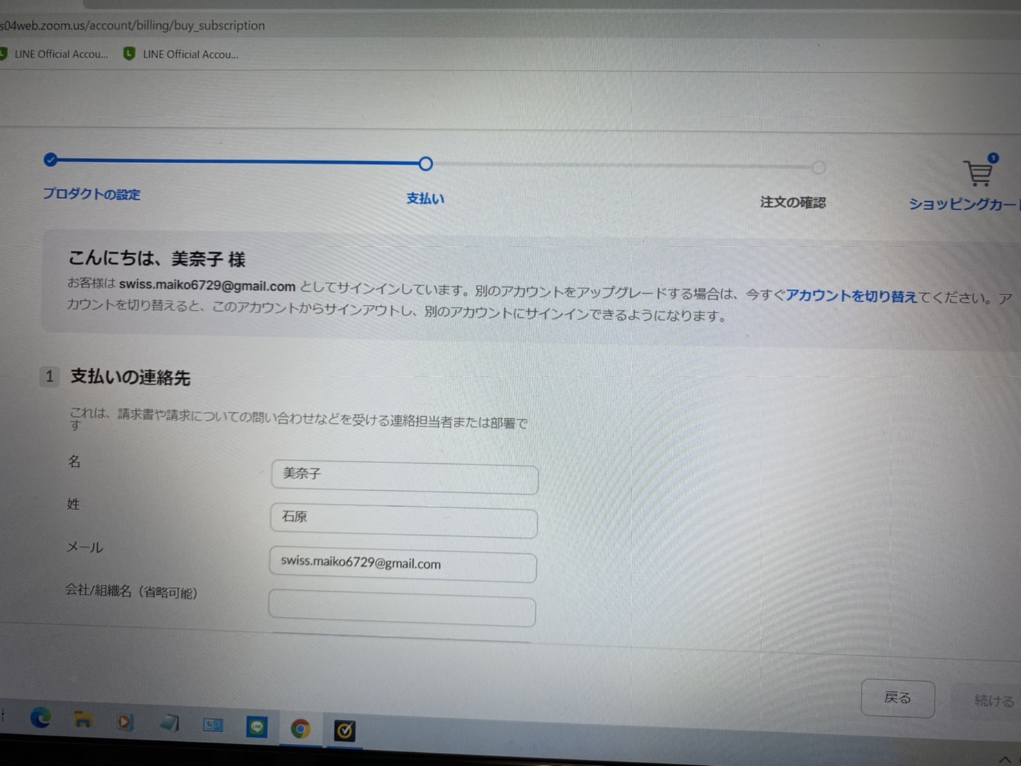This screenshot has width=1021, height=766.
Task: Click empty 会社/組織名 field
Action: tap(402, 608)
